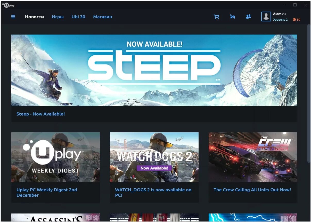Open the shopping cart icon

(x=216, y=17)
